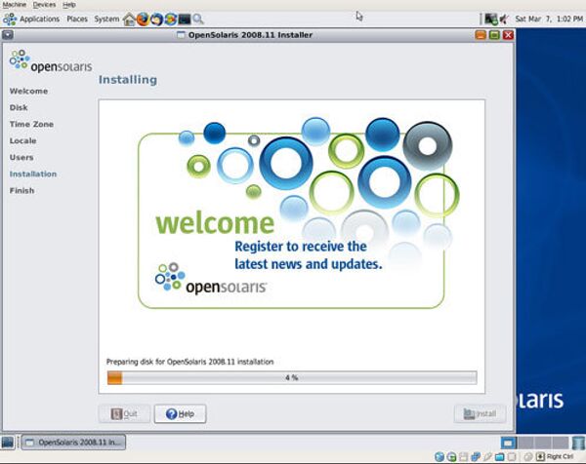
Task: Click the Quit button
Action: coord(124,413)
